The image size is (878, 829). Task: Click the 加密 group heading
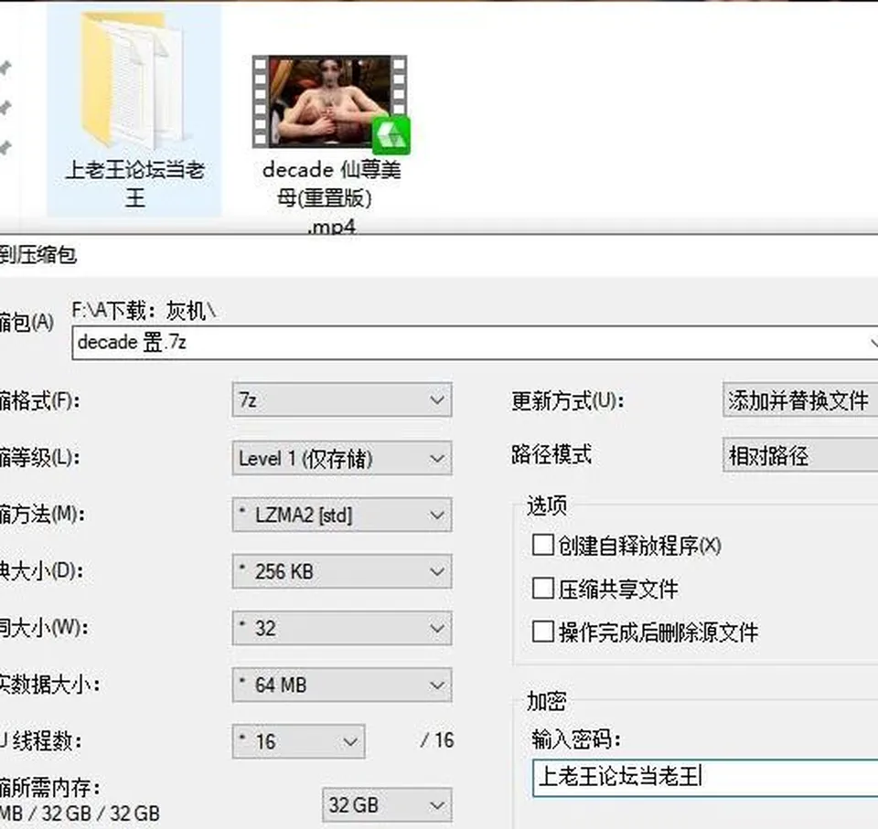pos(547,701)
